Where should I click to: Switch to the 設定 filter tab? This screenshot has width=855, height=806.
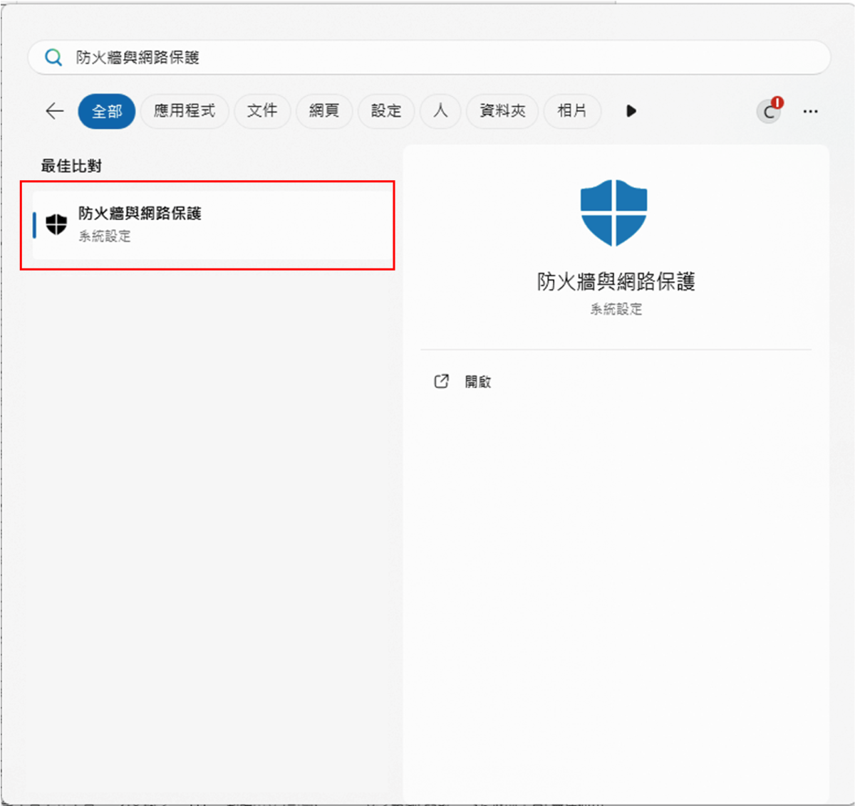(x=386, y=111)
